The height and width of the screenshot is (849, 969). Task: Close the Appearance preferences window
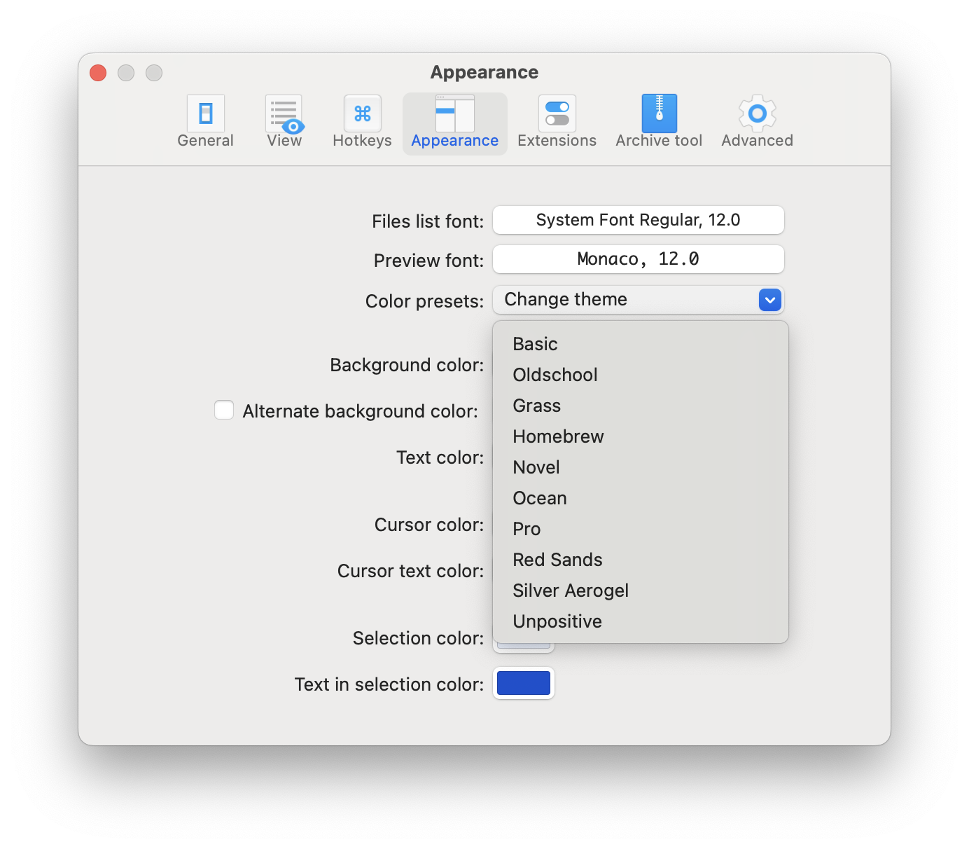(98, 73)
